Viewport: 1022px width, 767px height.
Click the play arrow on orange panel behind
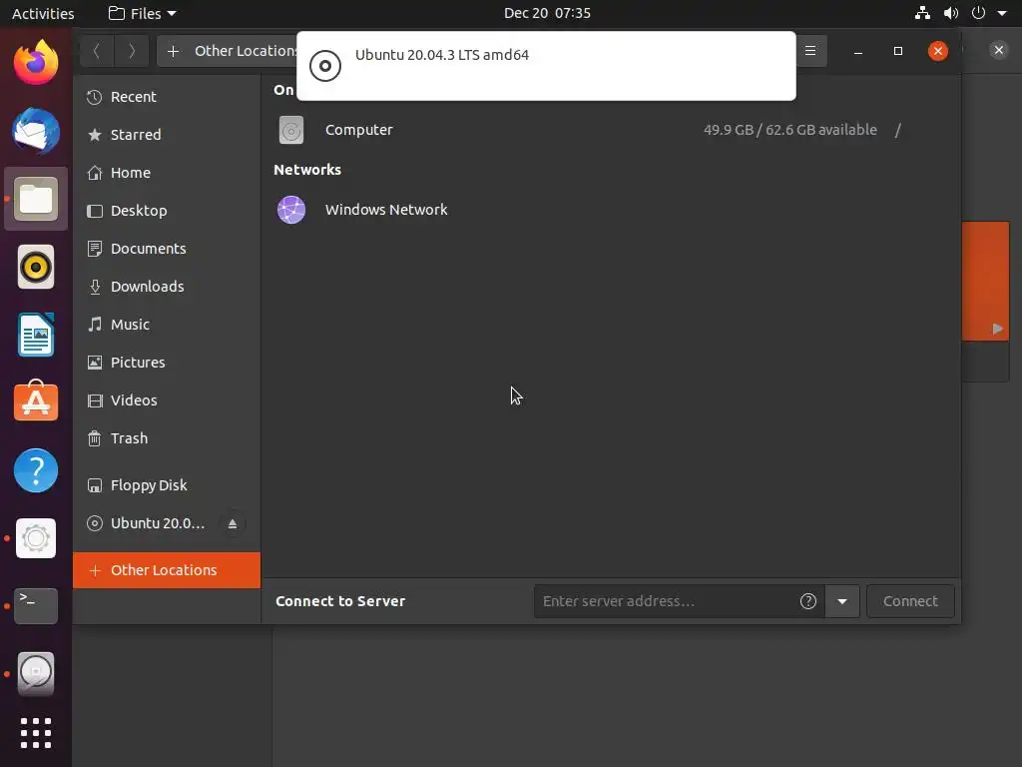point(997,329)
